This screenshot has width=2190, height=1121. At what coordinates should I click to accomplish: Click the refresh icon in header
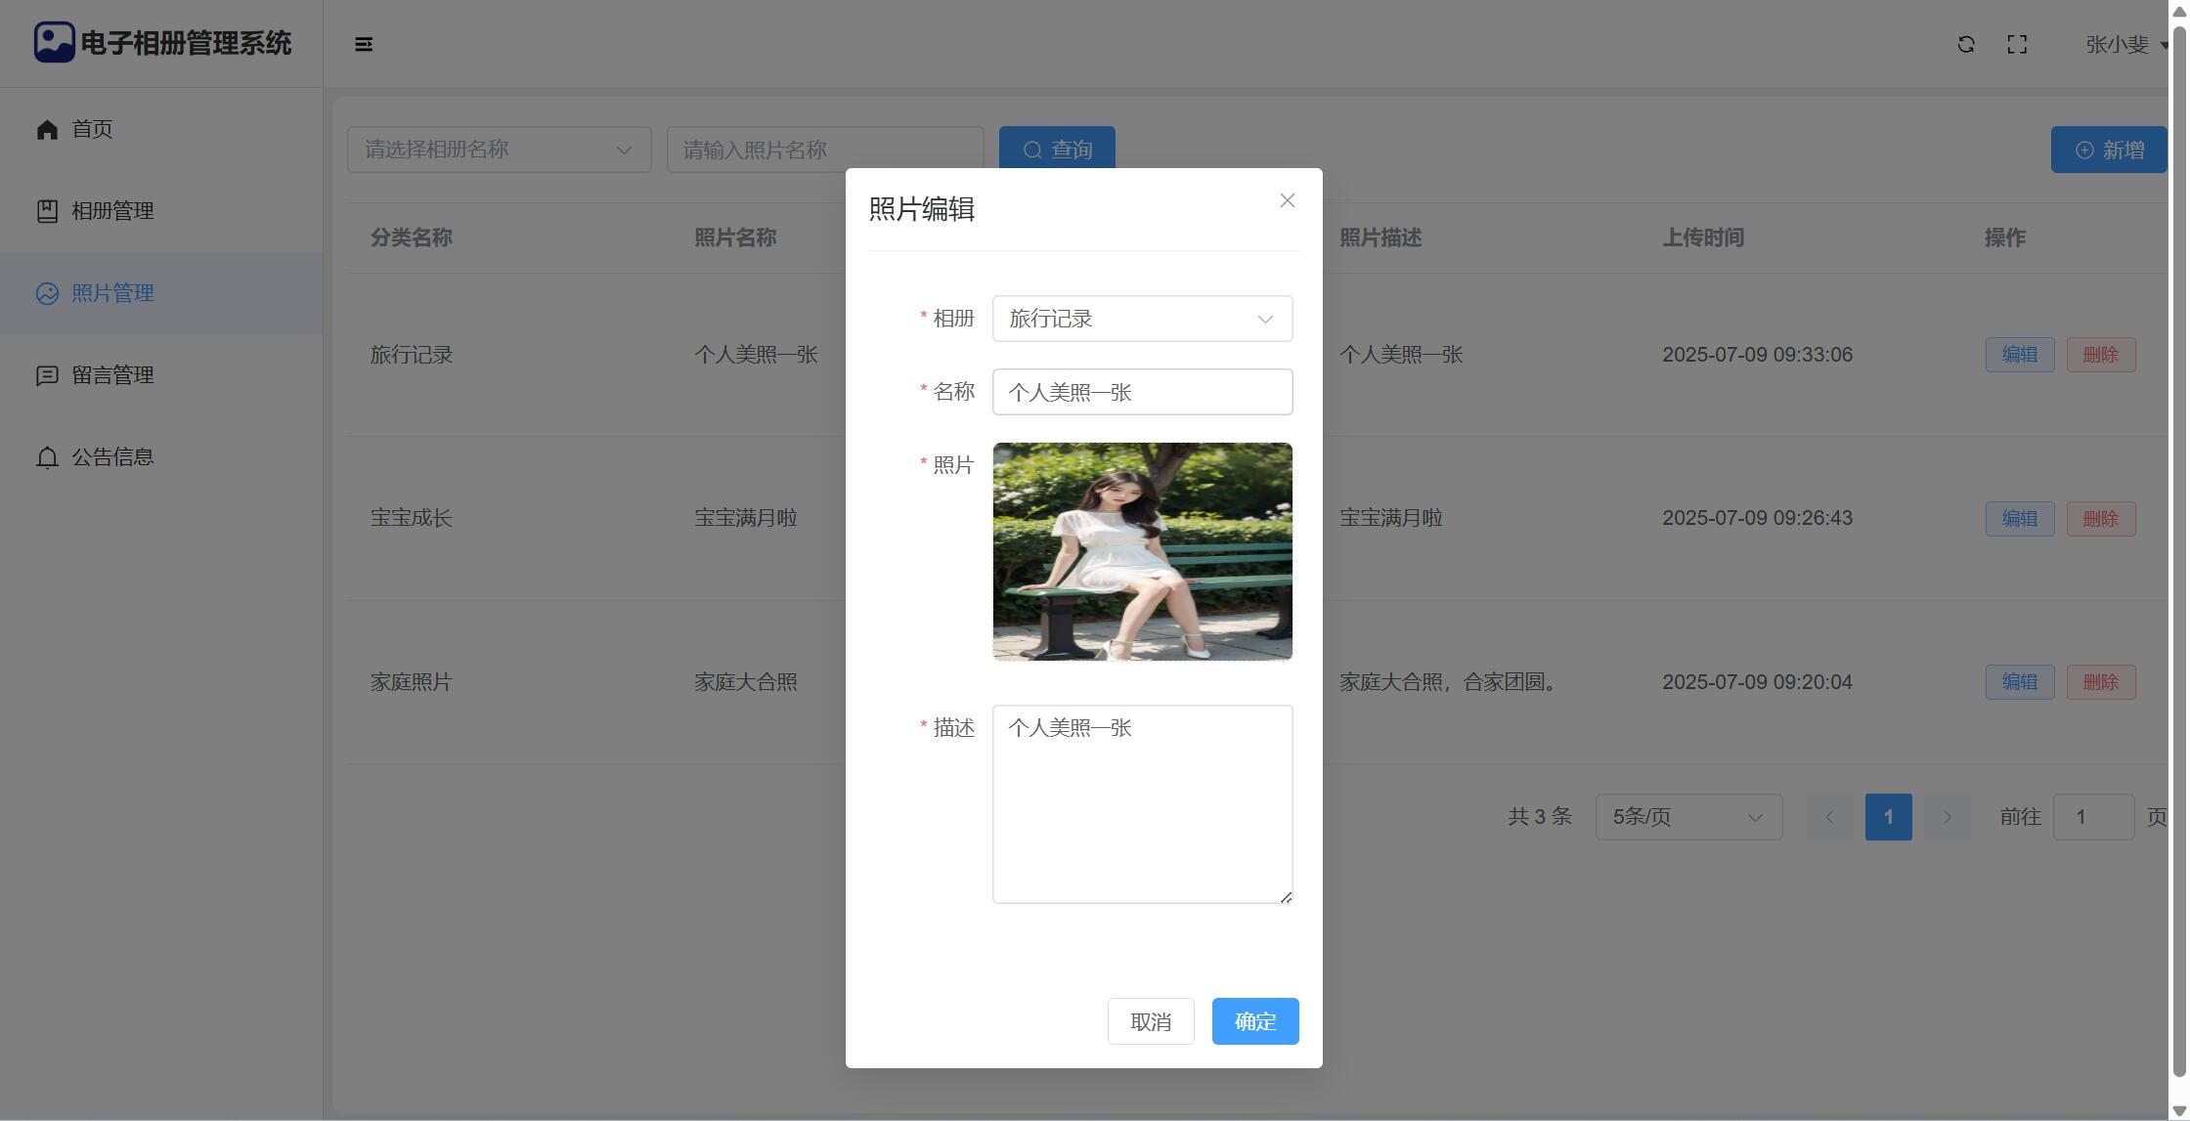pyautogui.click(x=1966, y=44)
